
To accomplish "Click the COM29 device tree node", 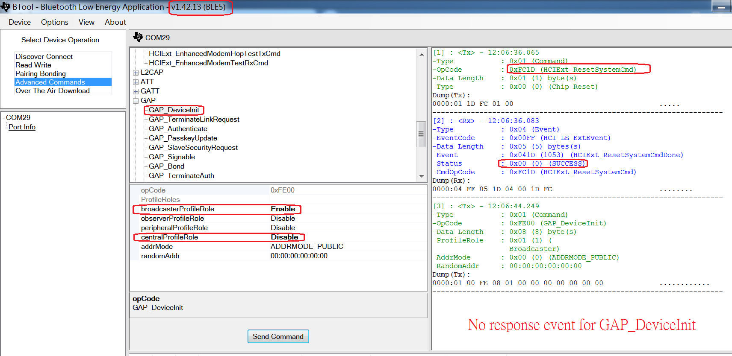I will click(18, 117).
